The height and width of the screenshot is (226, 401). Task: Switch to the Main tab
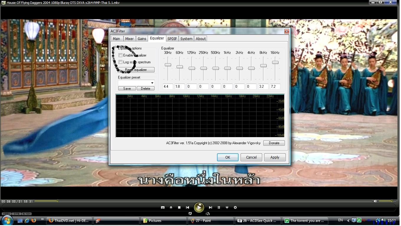[116, 39]
